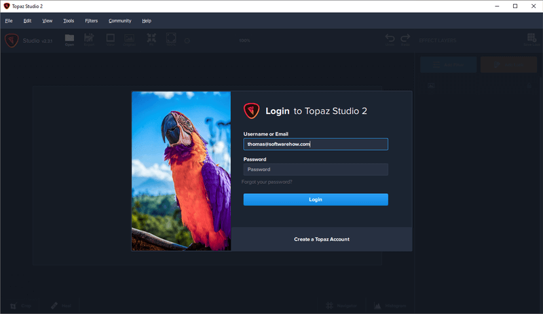The height and width of the screenshot is (314, 543).
Task: Open the Community menu
Action: 120,21
